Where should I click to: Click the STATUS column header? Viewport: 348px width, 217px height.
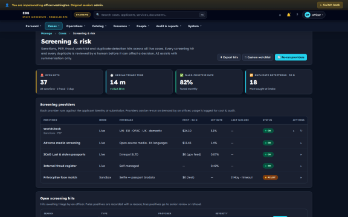pos(267,120)
